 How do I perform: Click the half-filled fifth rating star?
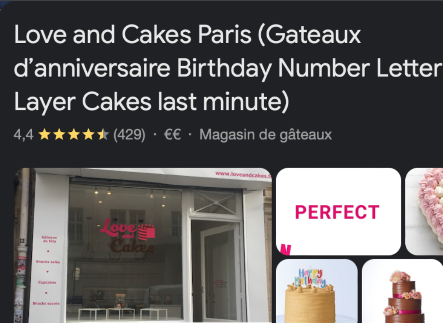point(103,135)
